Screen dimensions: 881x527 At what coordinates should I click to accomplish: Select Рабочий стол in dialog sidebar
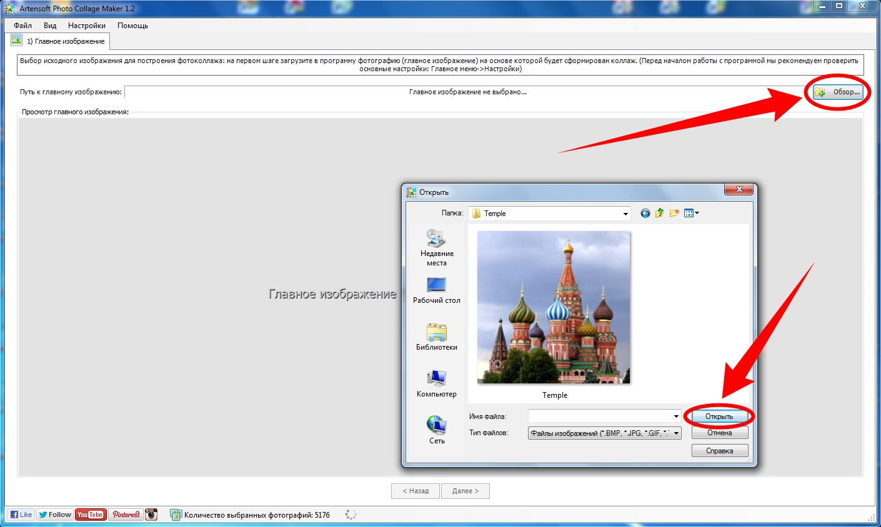click(437, 290)
